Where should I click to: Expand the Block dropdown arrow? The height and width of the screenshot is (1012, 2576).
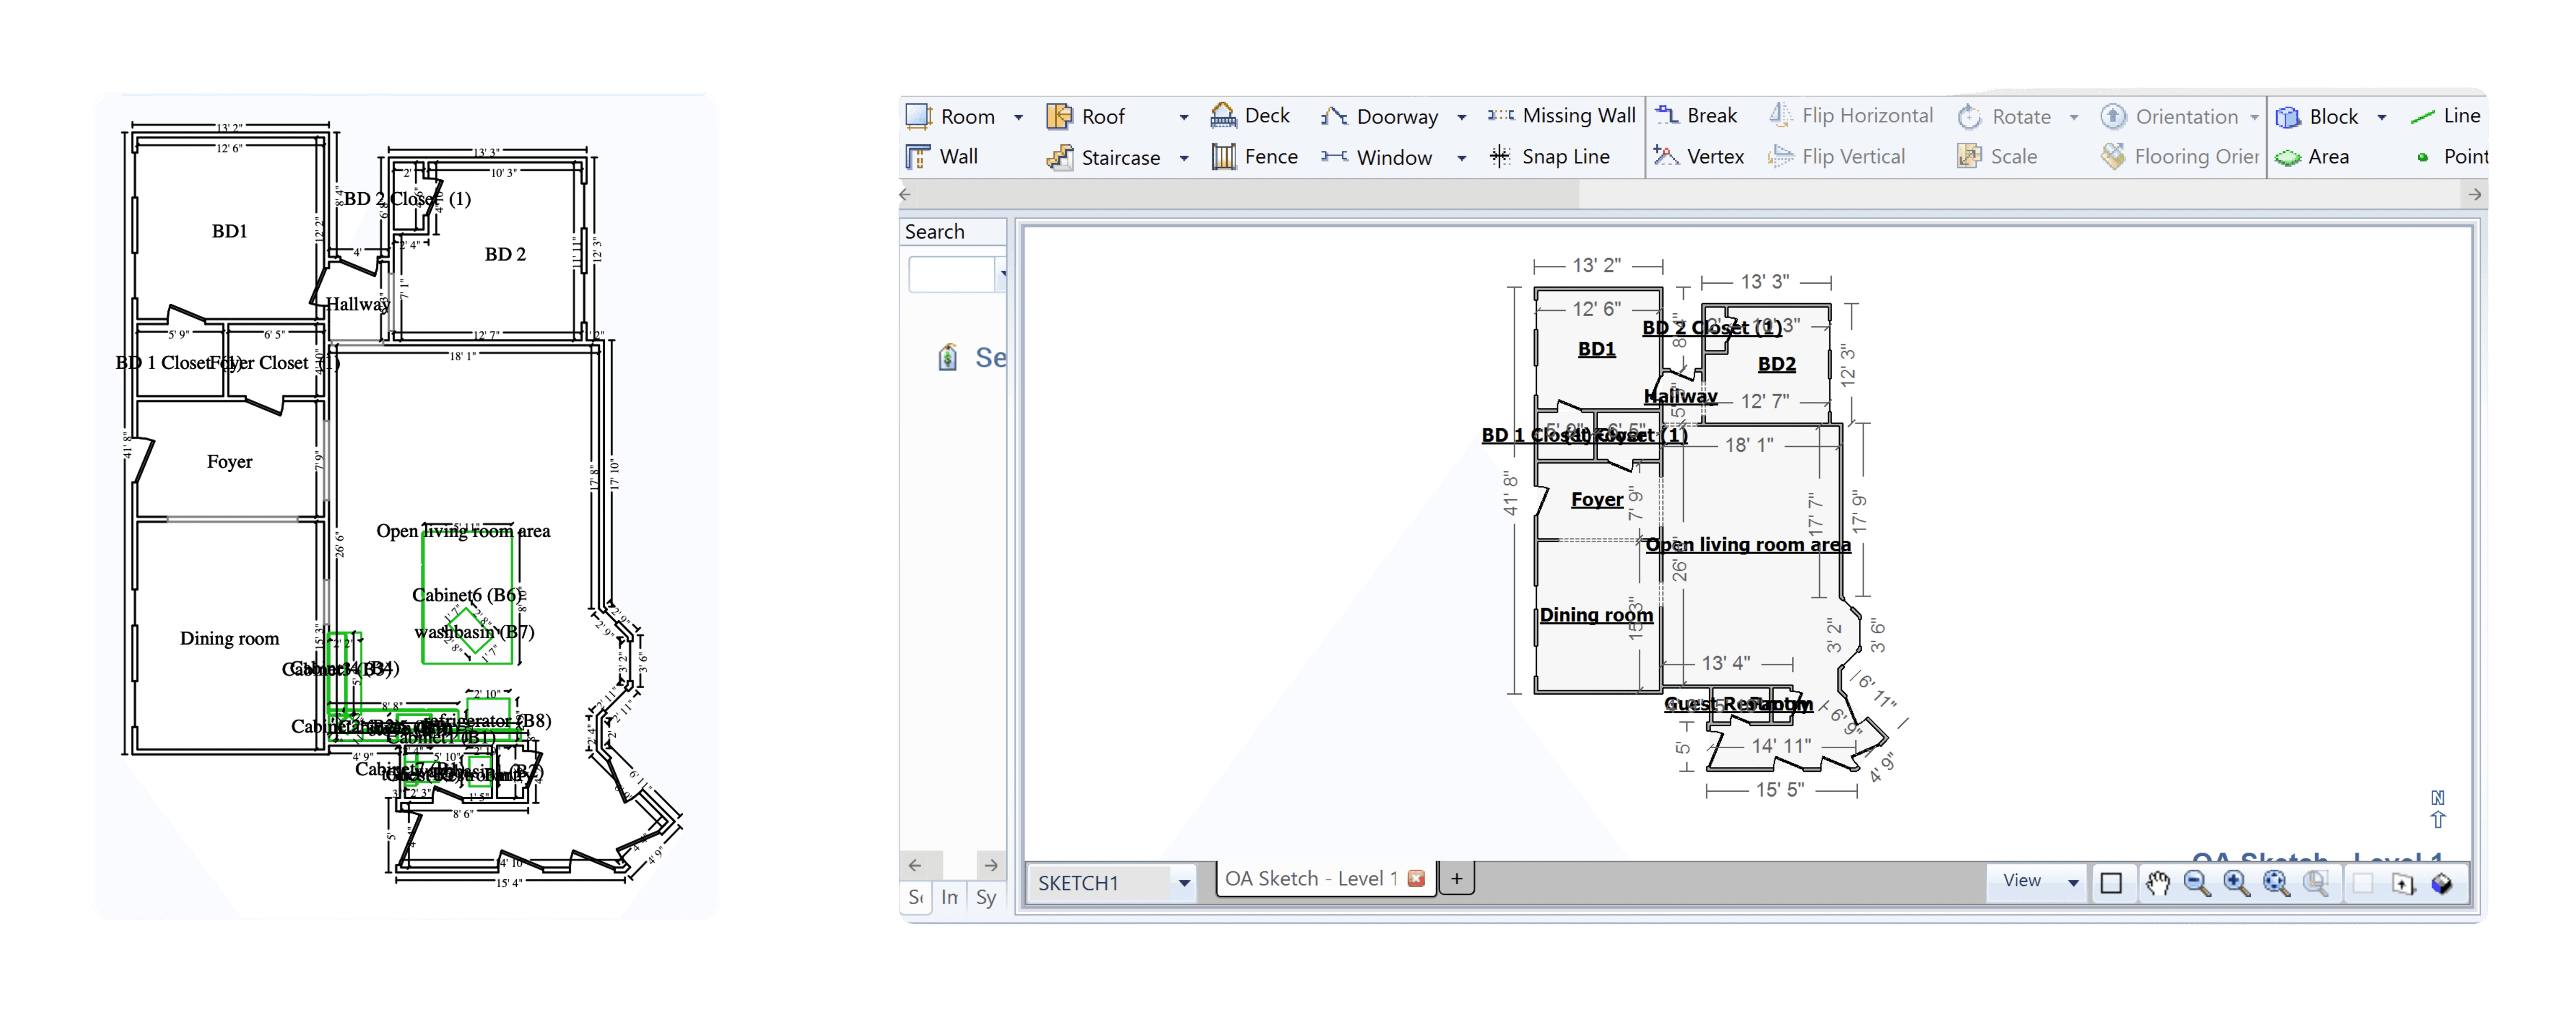(x=2382, y=118)
